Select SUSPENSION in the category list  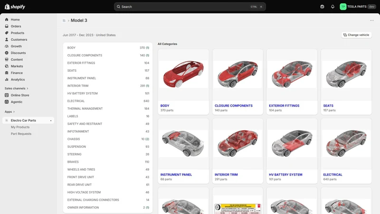108,146
